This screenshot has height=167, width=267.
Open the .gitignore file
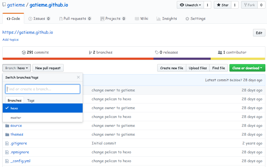pyautogui.click(x=19, y=143)
